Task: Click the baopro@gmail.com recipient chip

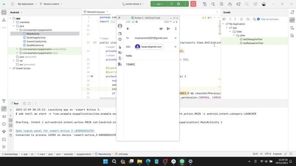Action: click(x=149, y=47)
